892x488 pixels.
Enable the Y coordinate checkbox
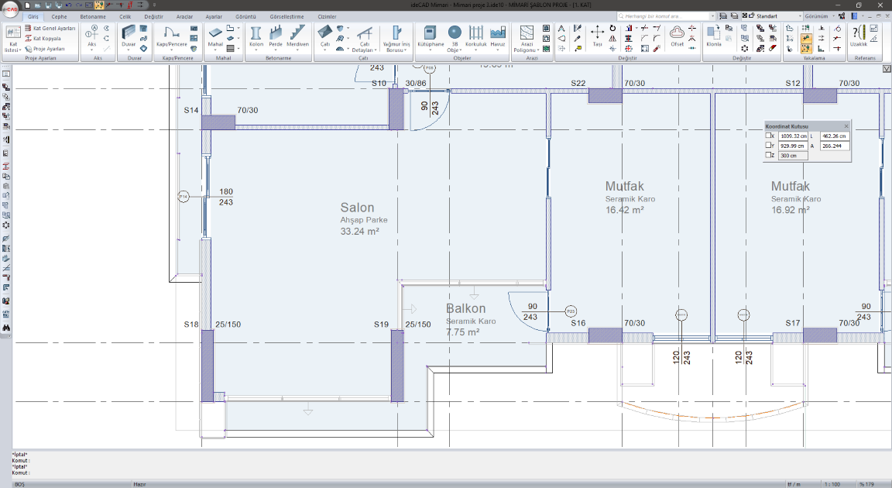click(x=769, y=146)
